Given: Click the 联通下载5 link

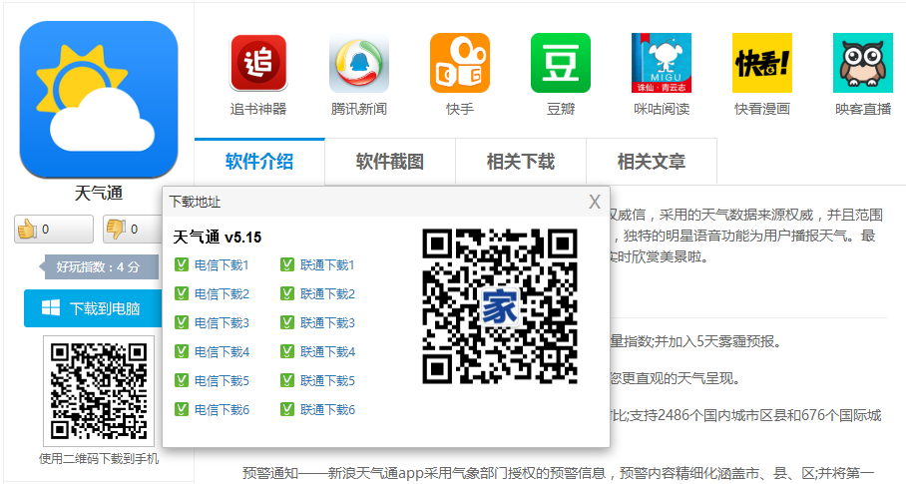Looking at the screenshot, I should coord(327,380).
